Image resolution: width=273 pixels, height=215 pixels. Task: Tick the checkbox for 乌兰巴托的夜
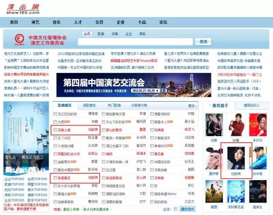pos(55,114)
